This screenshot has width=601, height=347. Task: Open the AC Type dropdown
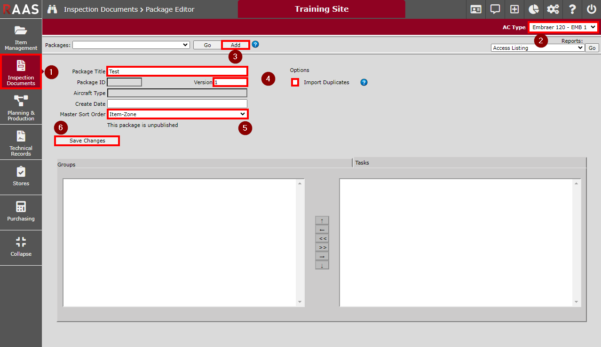(x=563, y=27)
